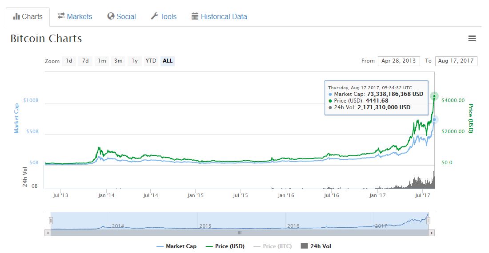Set zoom range to YTD

151,61
